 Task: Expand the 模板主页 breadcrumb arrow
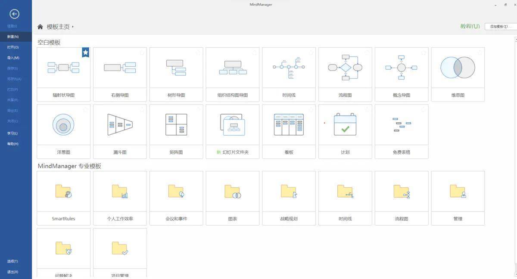coord(72,26)
